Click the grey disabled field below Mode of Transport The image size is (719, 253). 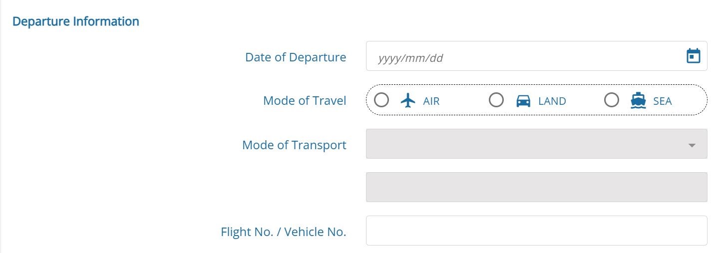pos(537,187)
